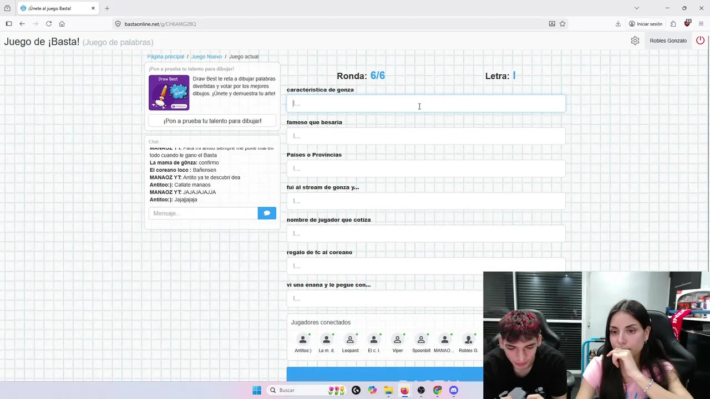Focus the fui al stream de gonza field
Image resolution: width=710 pixels, height=399 pixels.
pos(426,201)
